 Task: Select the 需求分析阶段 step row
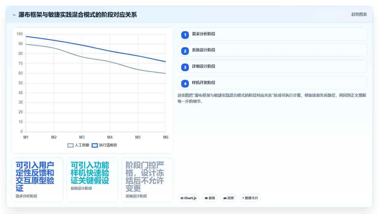[272, 34]
